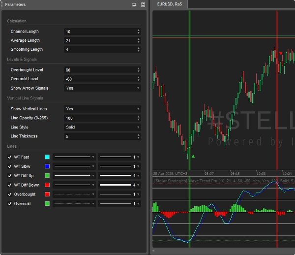Pick the cyan WT Fast color swatch
Image resolution: width=295 pixels, height=255 pixels.
point(47,157)
